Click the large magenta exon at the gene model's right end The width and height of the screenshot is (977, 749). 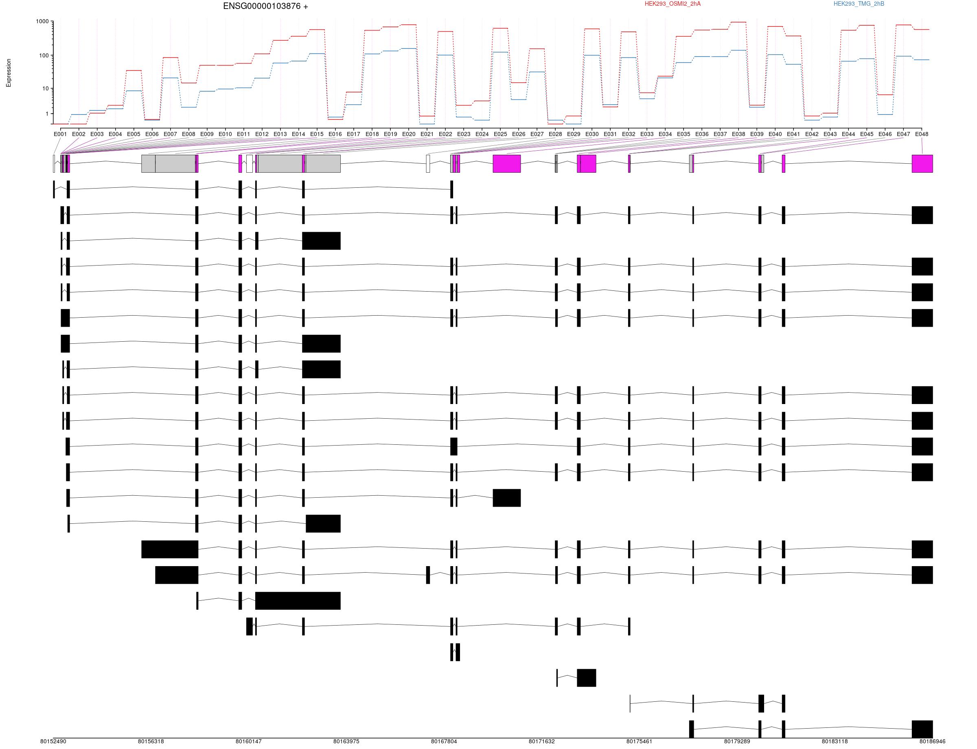tap(922, 164)
